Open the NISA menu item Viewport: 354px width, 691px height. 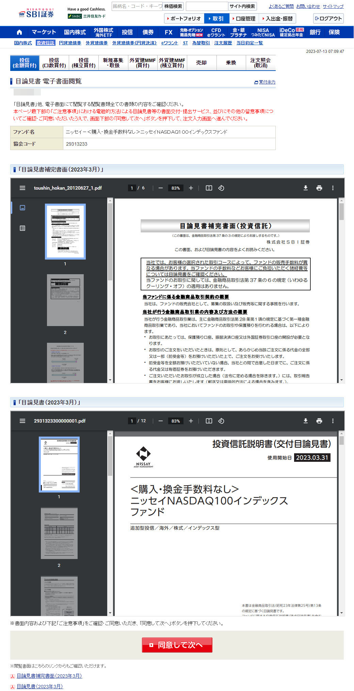click(263, 32)
